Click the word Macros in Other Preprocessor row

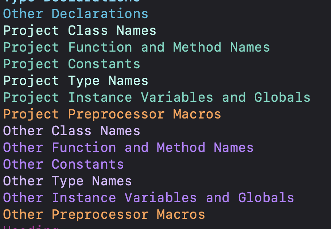[181, 214]
